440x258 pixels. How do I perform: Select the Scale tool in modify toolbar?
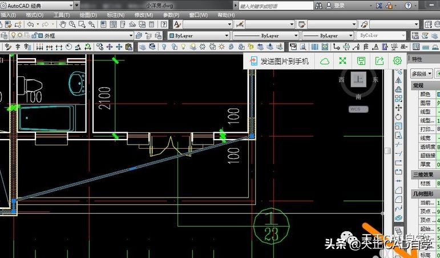[398, 126]
